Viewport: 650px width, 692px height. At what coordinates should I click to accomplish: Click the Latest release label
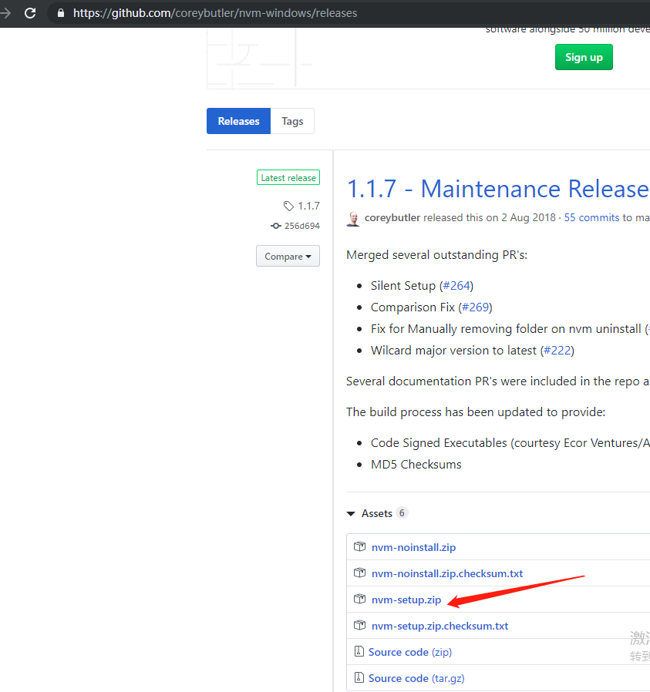coord(288,177)
